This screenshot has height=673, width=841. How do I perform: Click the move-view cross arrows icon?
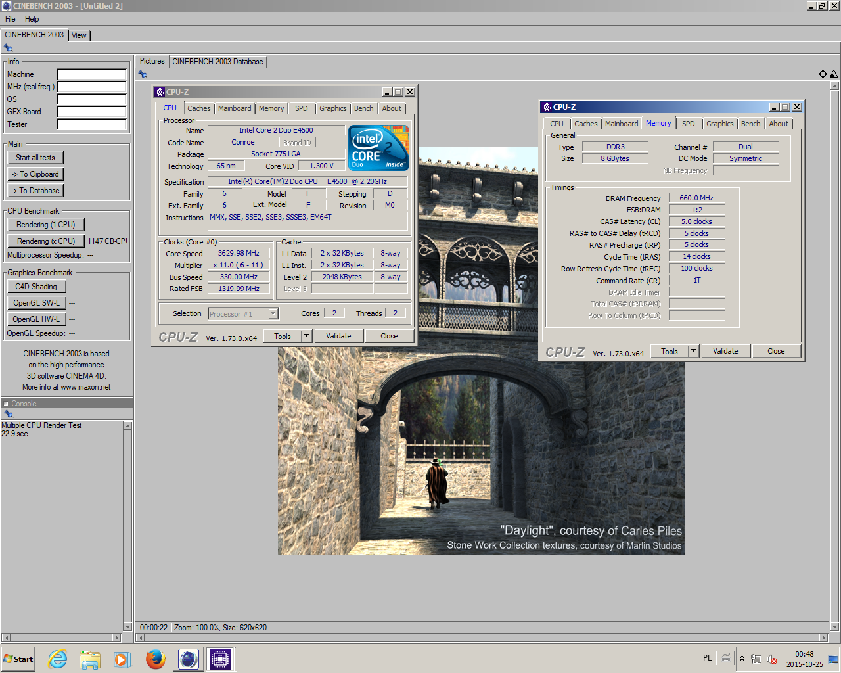(823, 74)
